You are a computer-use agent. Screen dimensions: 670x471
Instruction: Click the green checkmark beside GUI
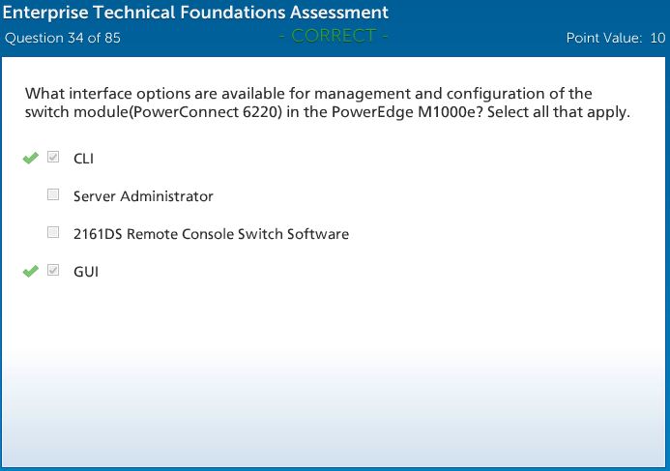point(30,272)
